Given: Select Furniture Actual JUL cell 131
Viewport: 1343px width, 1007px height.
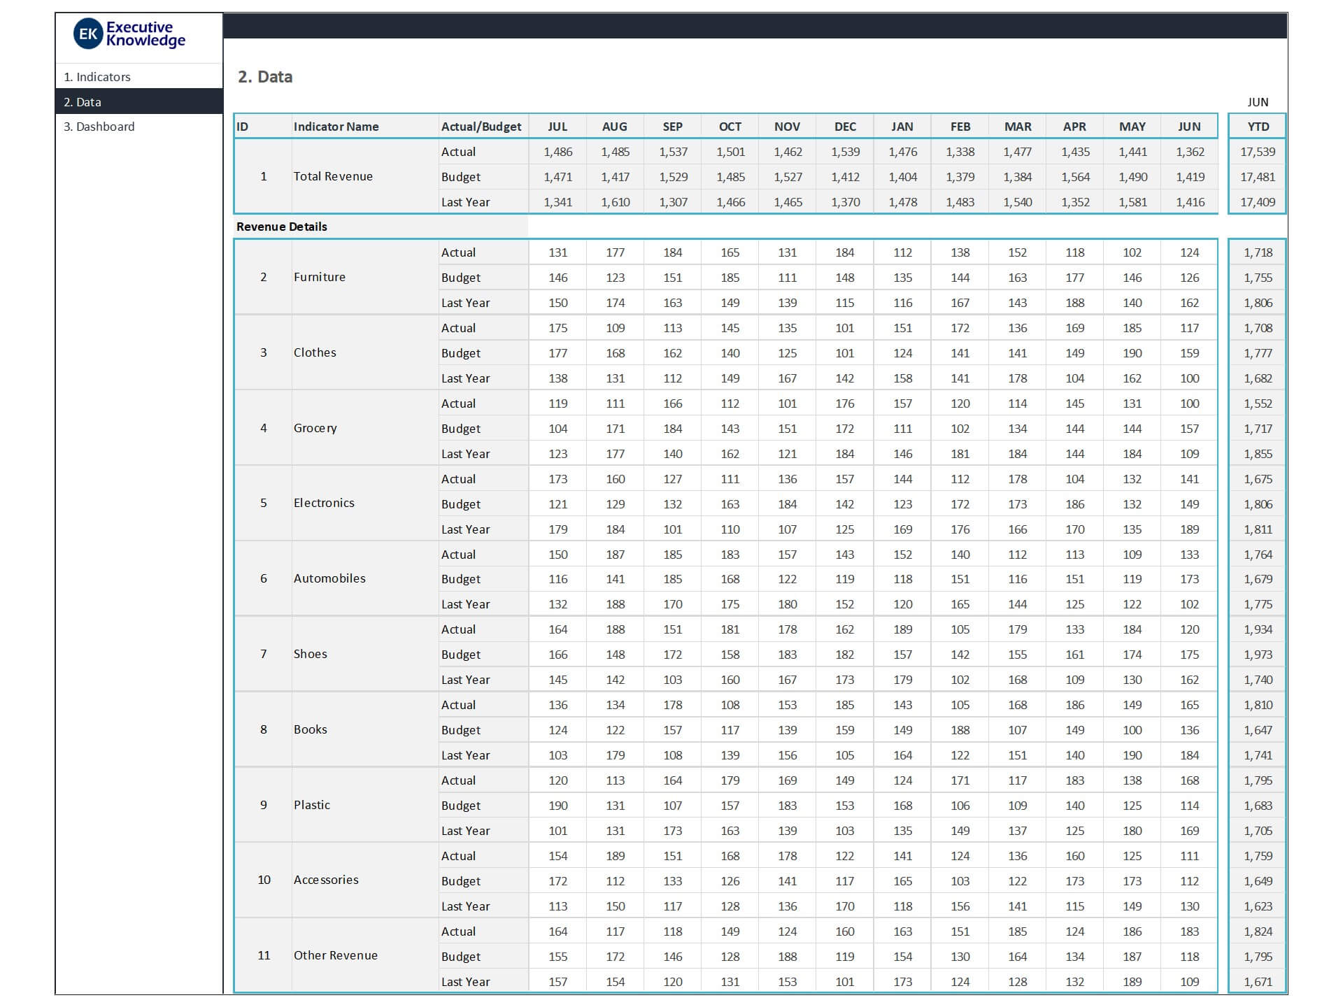Looking at the screenshot, I should click(x=557, y=252).
